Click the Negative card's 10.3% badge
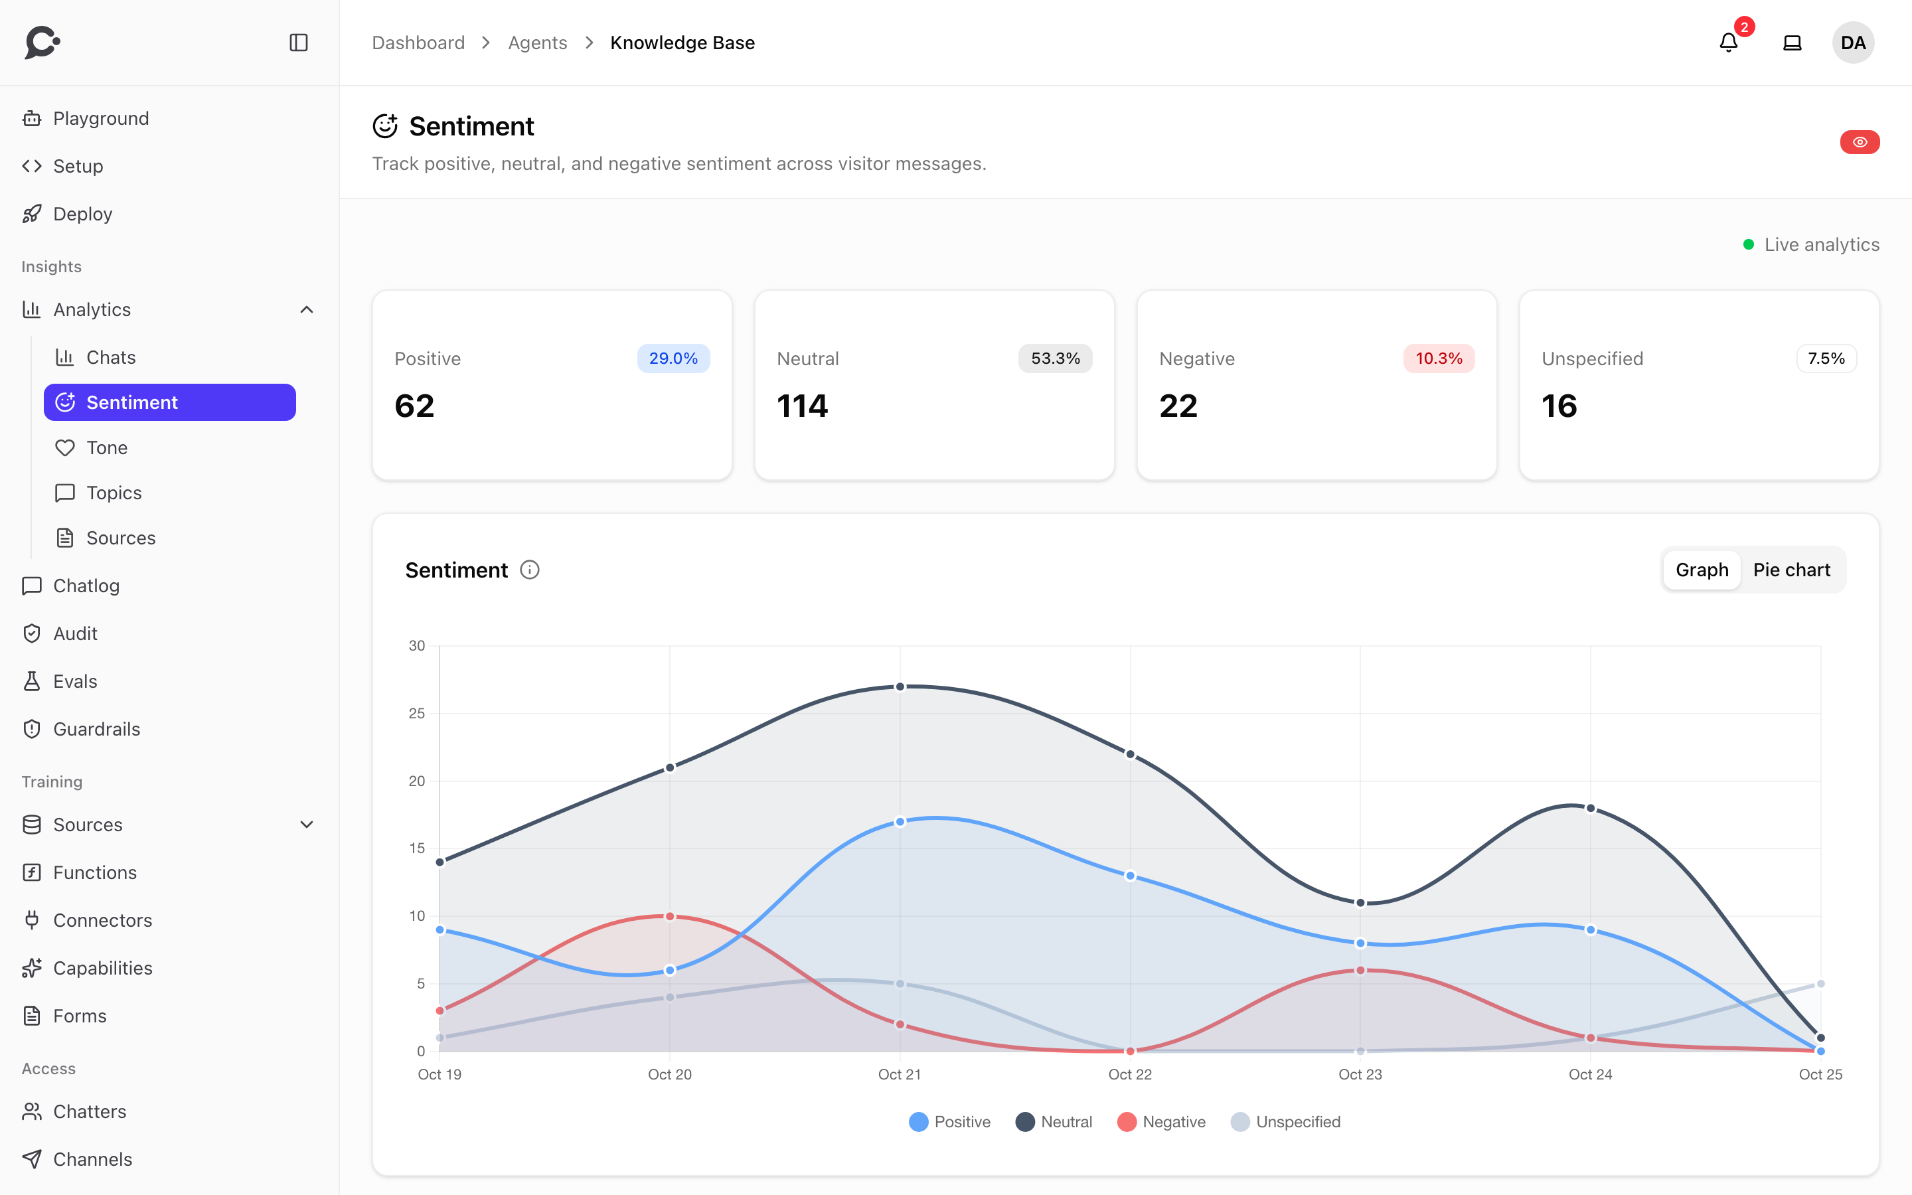 click(x=1439, y=358)
